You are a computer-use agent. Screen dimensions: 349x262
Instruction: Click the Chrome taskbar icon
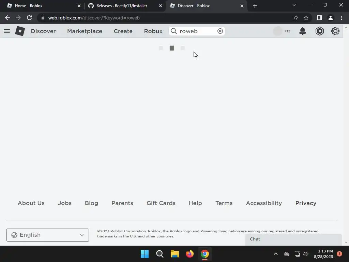(205, 254)
